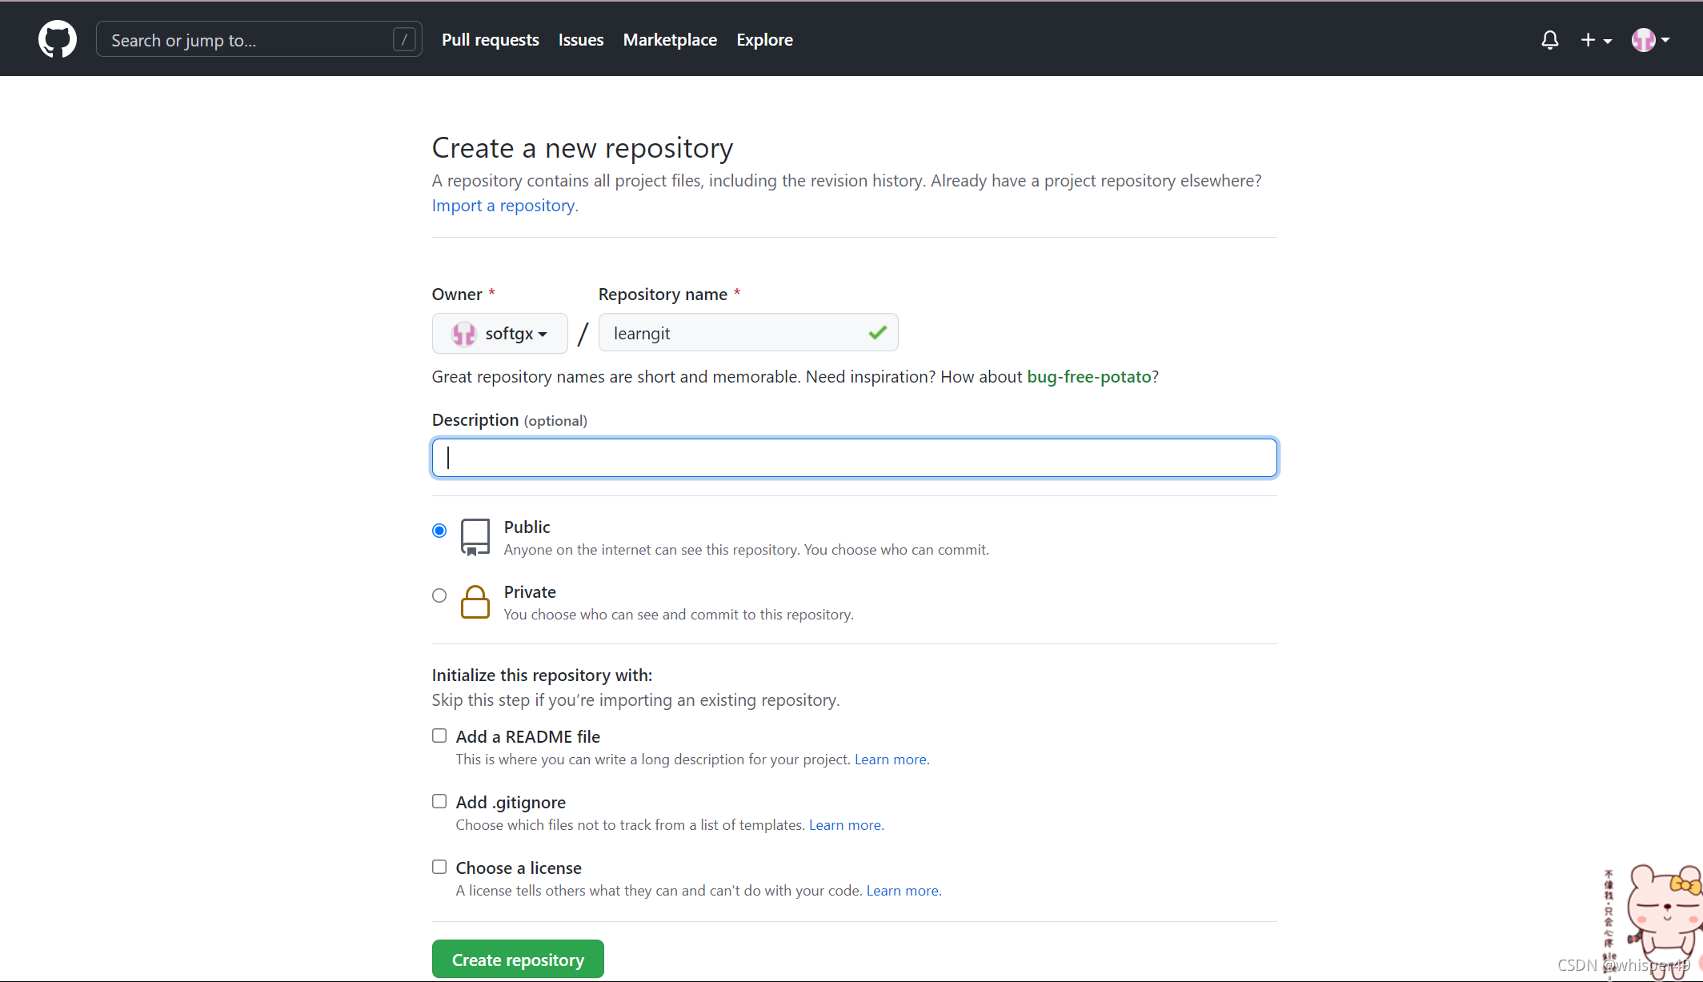Enable Add a README file checkbox

(x=439, y=735)
